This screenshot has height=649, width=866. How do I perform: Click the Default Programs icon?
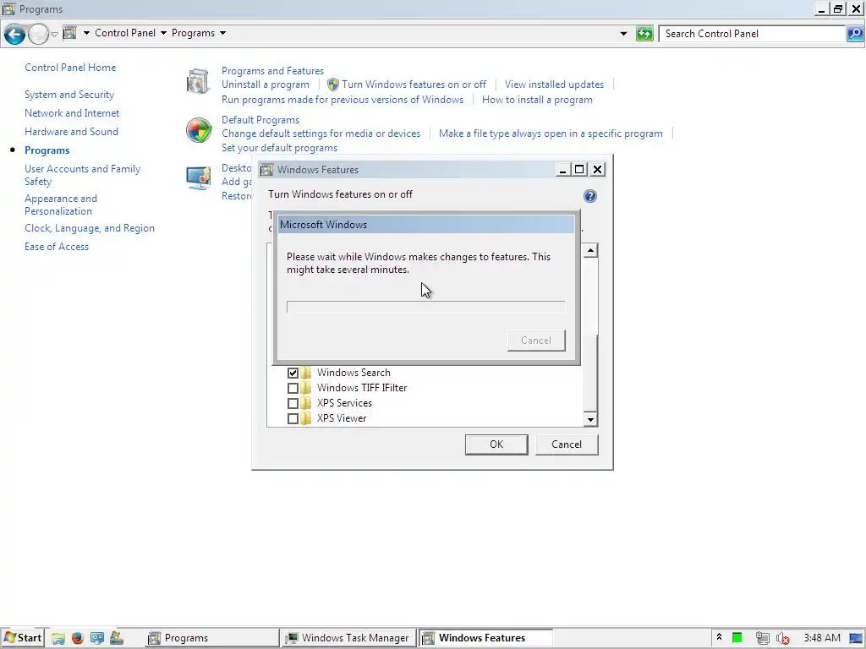click(x=199, y=131)
